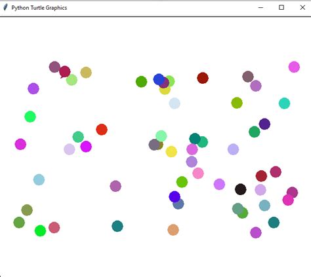Click the dark brick-red dot near the top

click(x=203, y=78)
